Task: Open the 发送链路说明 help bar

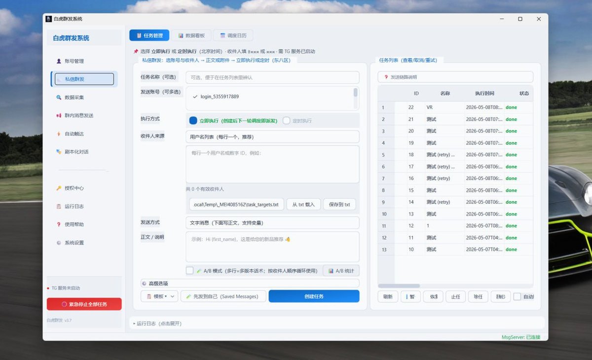Action: pos(455,77)
